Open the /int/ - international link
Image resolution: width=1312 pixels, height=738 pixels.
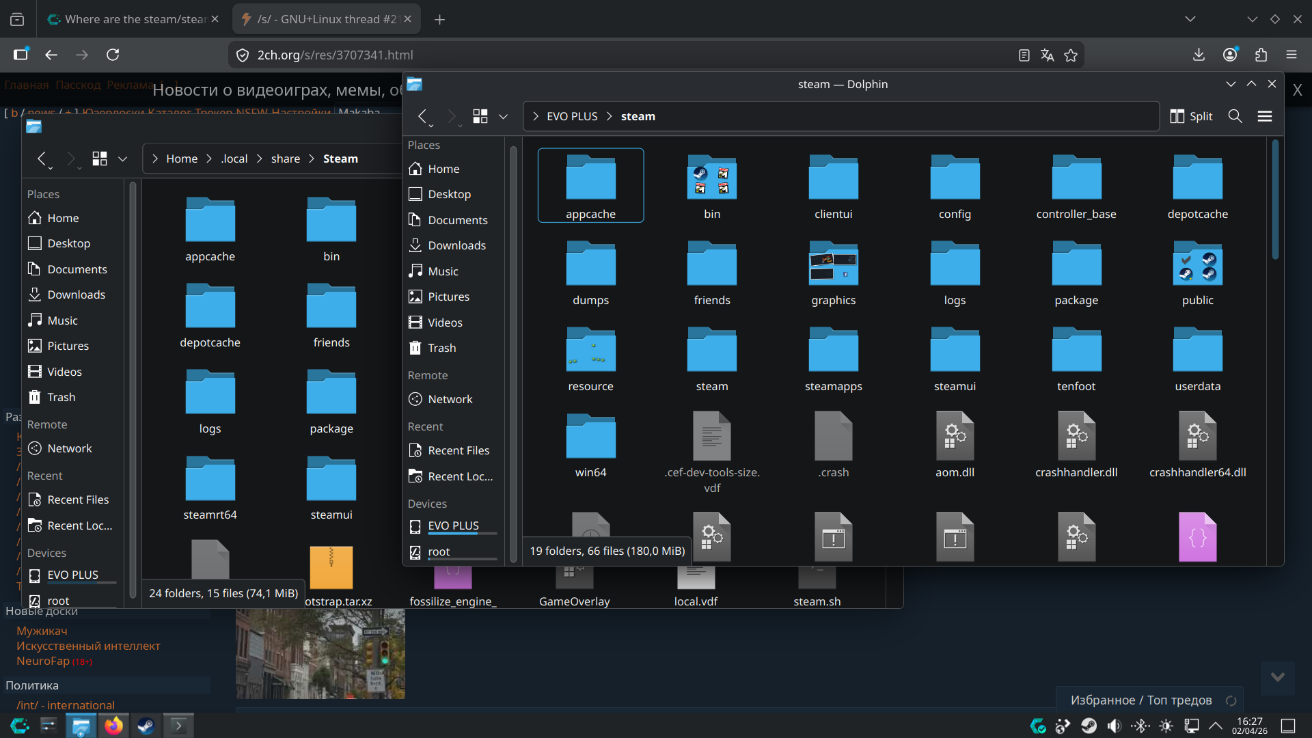[66, 705]
